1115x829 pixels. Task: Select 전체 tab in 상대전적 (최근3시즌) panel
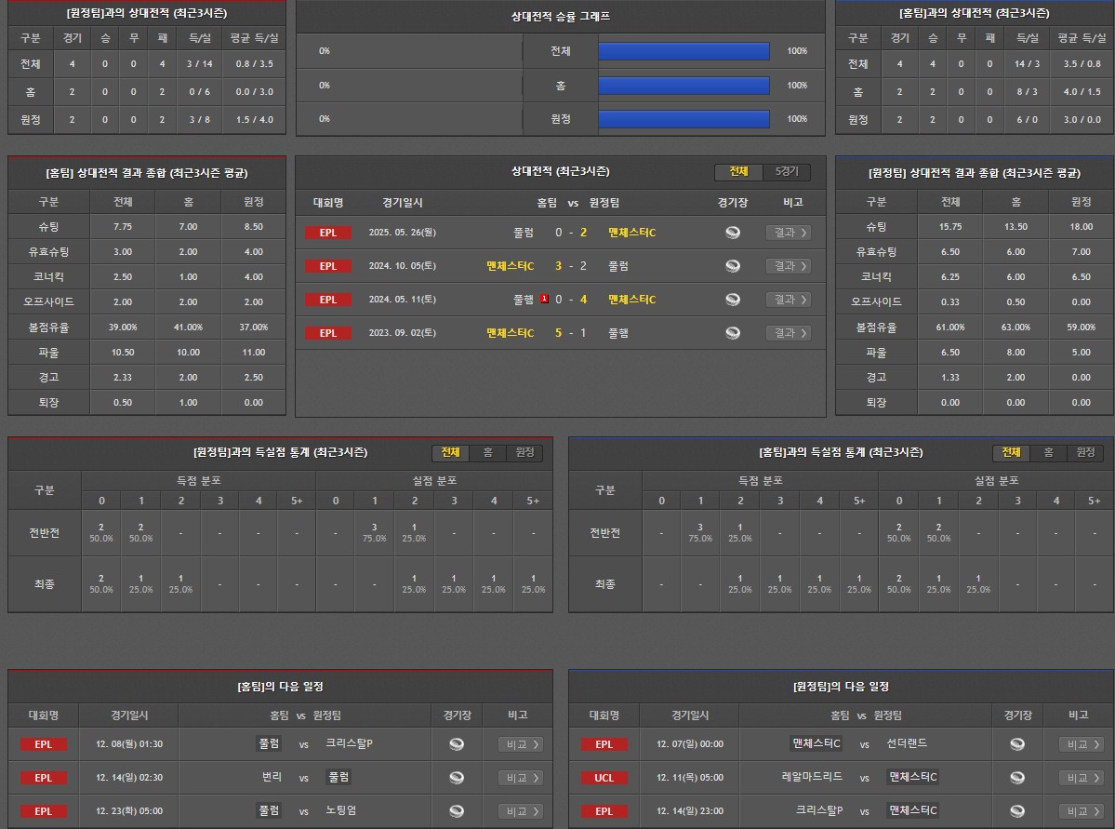click(738, 172)
